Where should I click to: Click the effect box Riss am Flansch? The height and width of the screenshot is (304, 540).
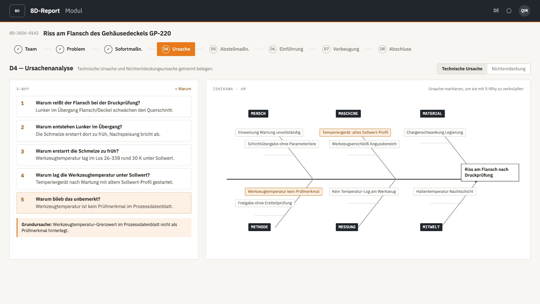click(490, 172)
